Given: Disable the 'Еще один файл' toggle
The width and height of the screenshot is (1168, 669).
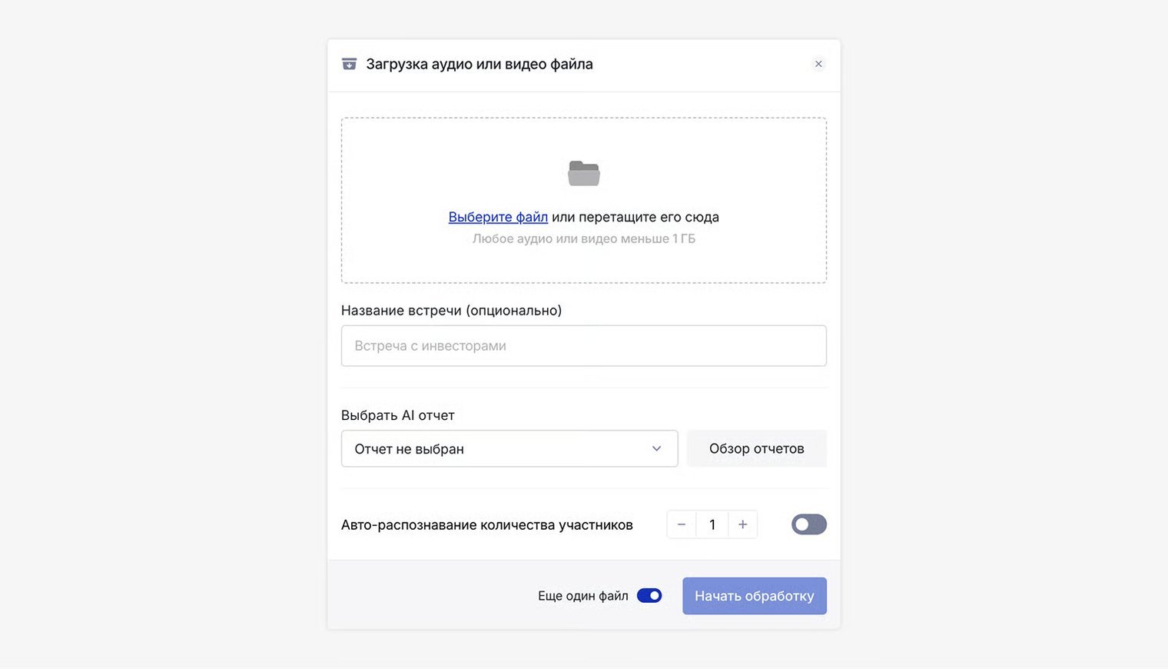Looking at the screenshot, I should click(649, 596).
